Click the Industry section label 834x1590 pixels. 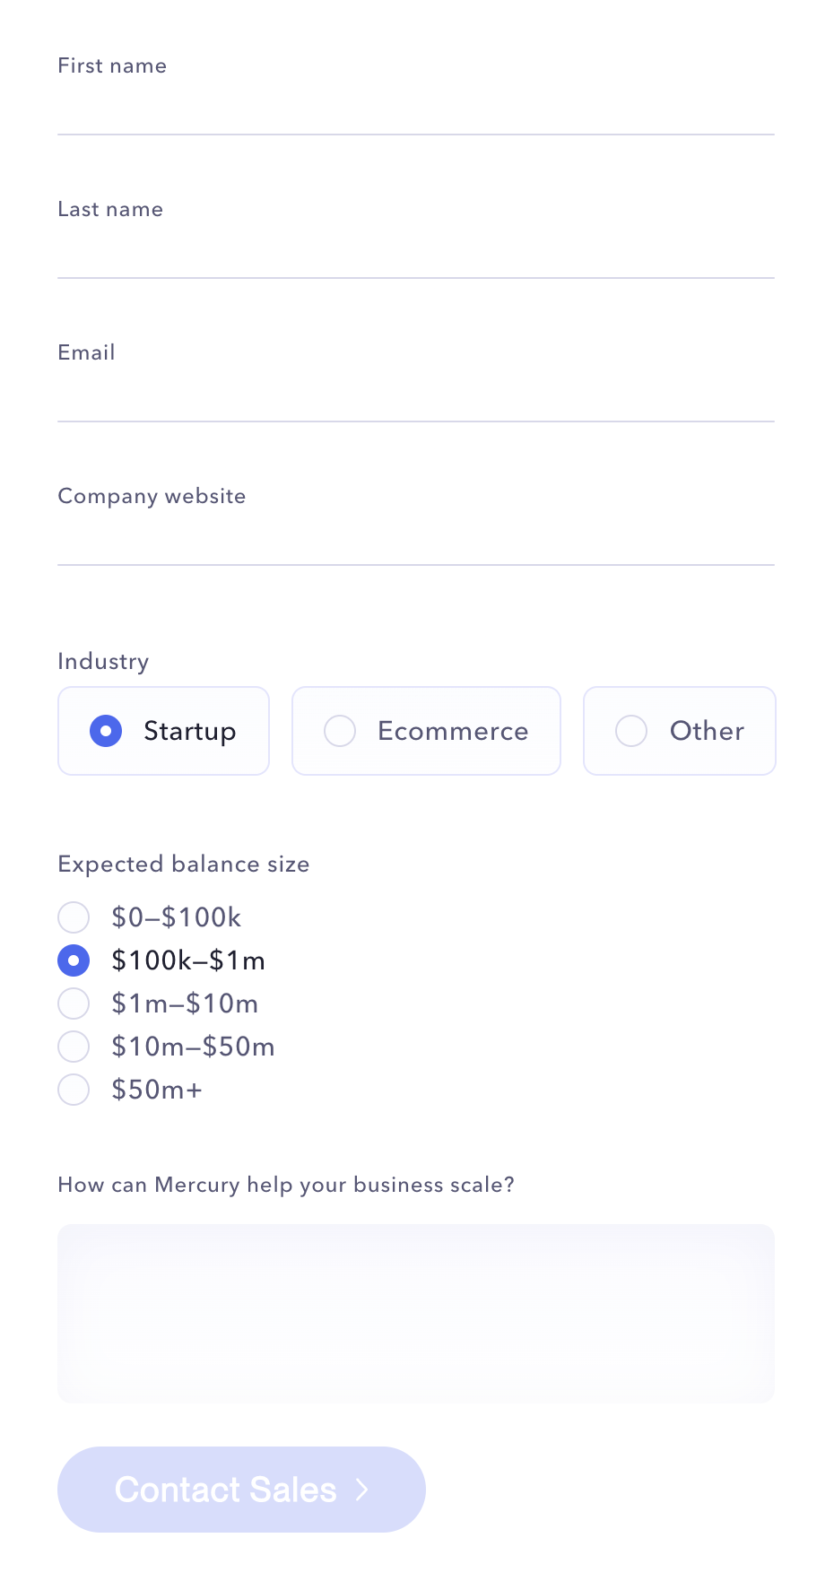(x=103, y=661)
